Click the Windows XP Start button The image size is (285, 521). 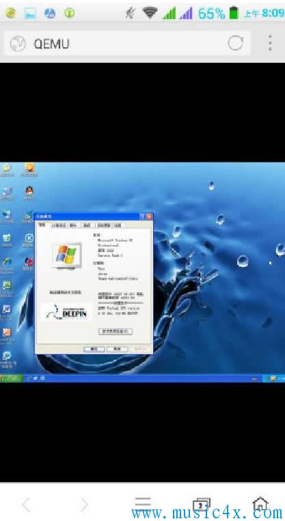point(11,378)
